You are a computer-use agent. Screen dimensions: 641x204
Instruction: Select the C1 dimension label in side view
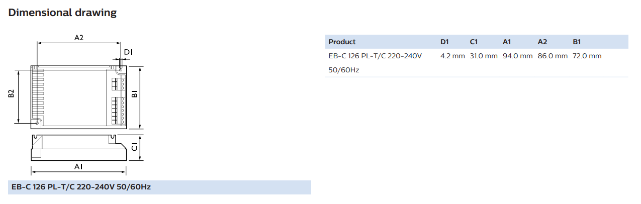(x=134, y=147)
